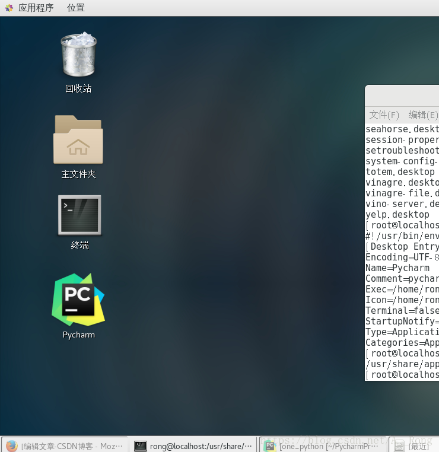The image size is (439, 452).
Task: Open the 位置 Places menu
Action: click(76, 8)
